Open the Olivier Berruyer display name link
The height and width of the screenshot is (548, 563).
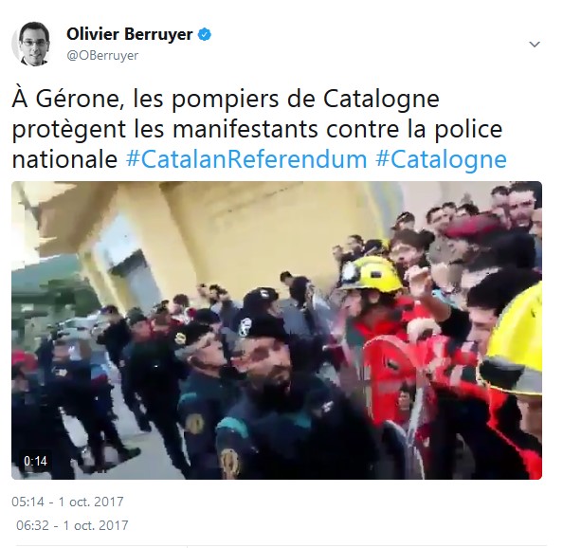(130, 34)
